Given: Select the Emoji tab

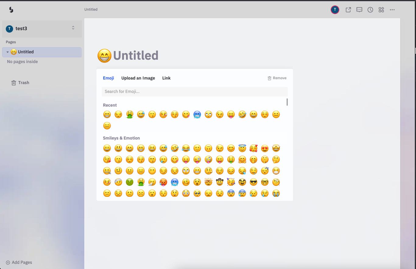Looking at the screenshot, I should 108,78.
